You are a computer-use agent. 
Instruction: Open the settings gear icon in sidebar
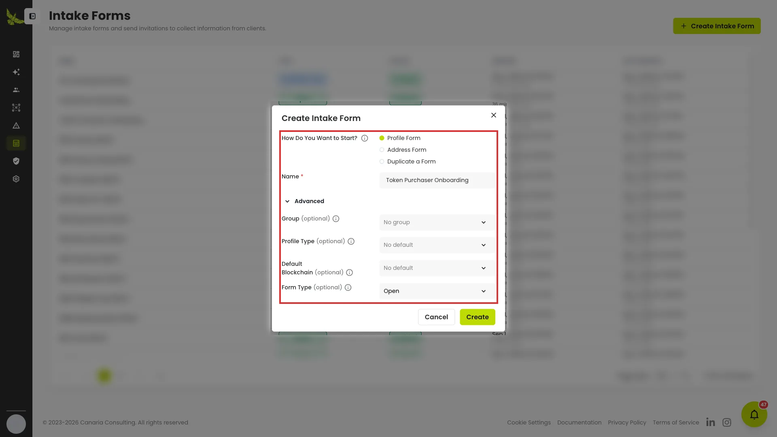tap(16, 179)
